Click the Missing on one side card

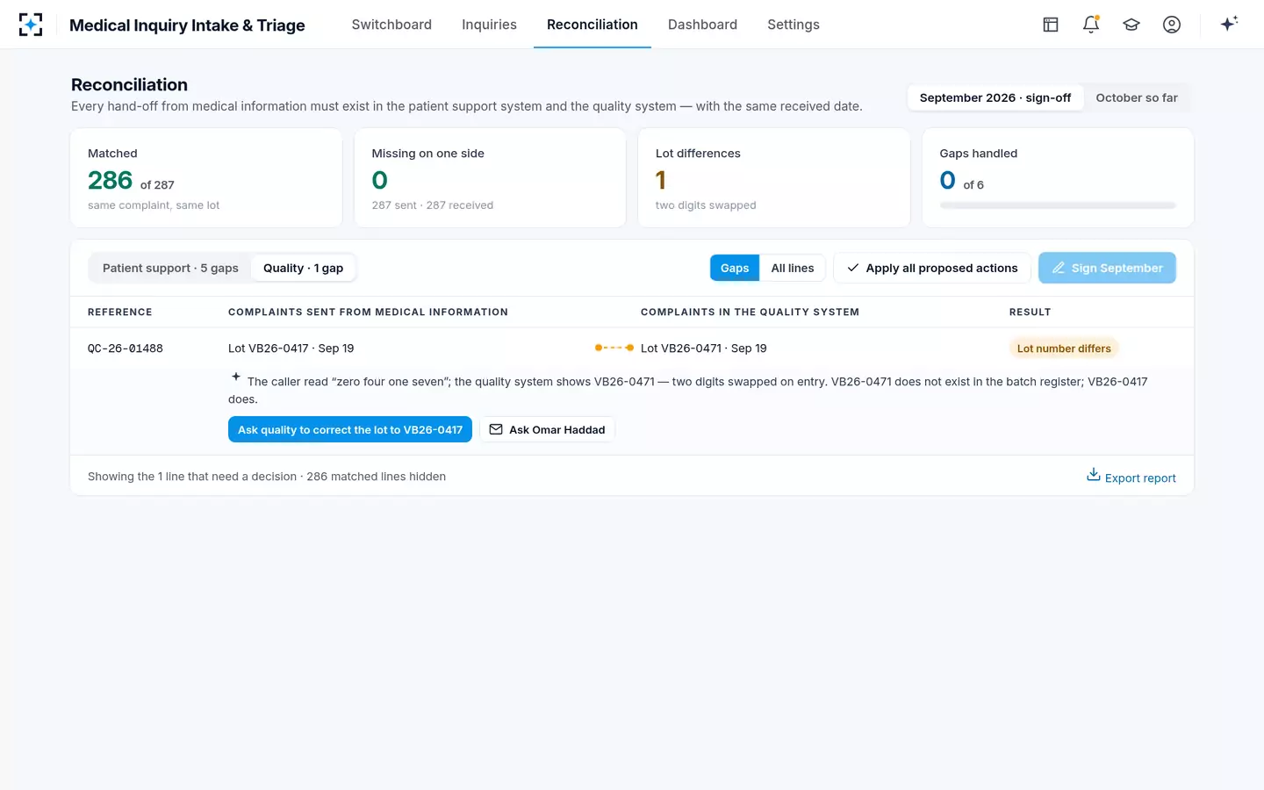click(490, 177)
